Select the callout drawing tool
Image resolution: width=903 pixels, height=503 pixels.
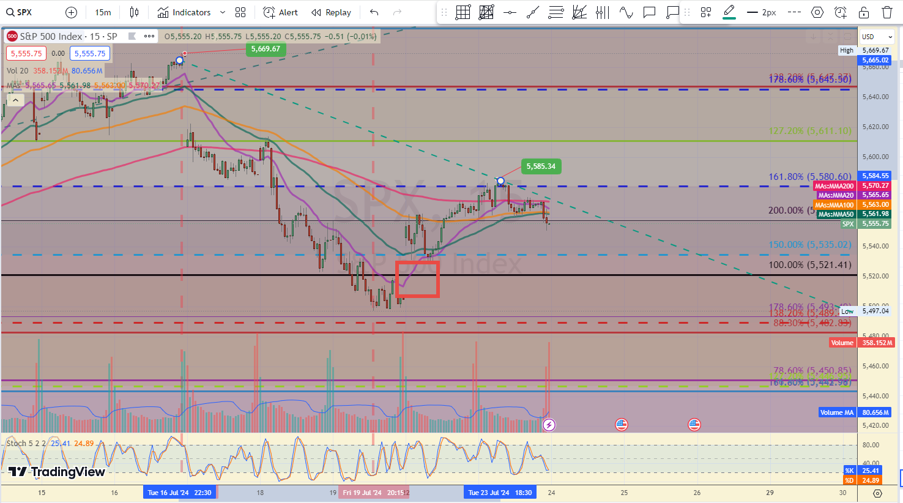pos(672,12)
